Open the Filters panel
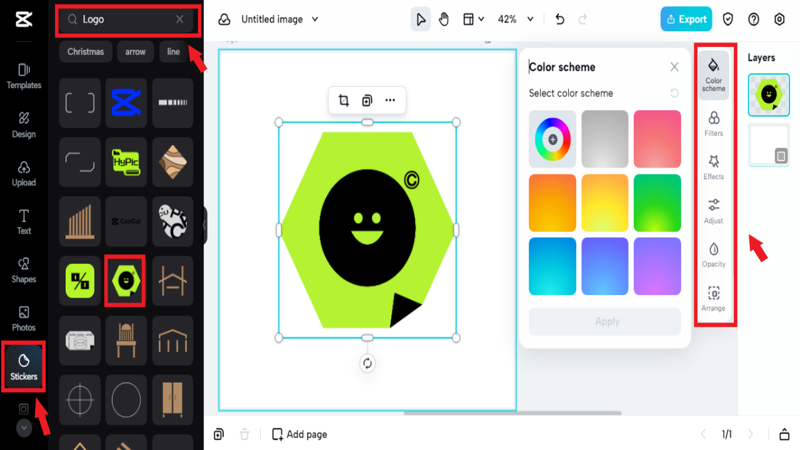 click(x=713, y=123)
